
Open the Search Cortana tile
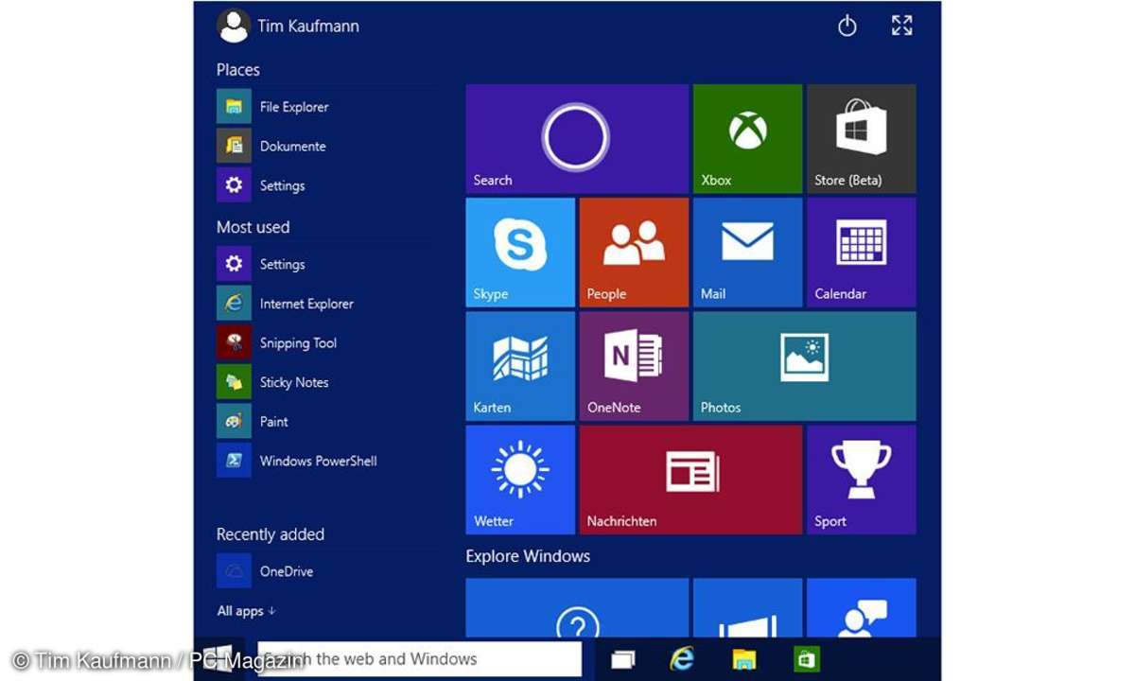[577, 139]
